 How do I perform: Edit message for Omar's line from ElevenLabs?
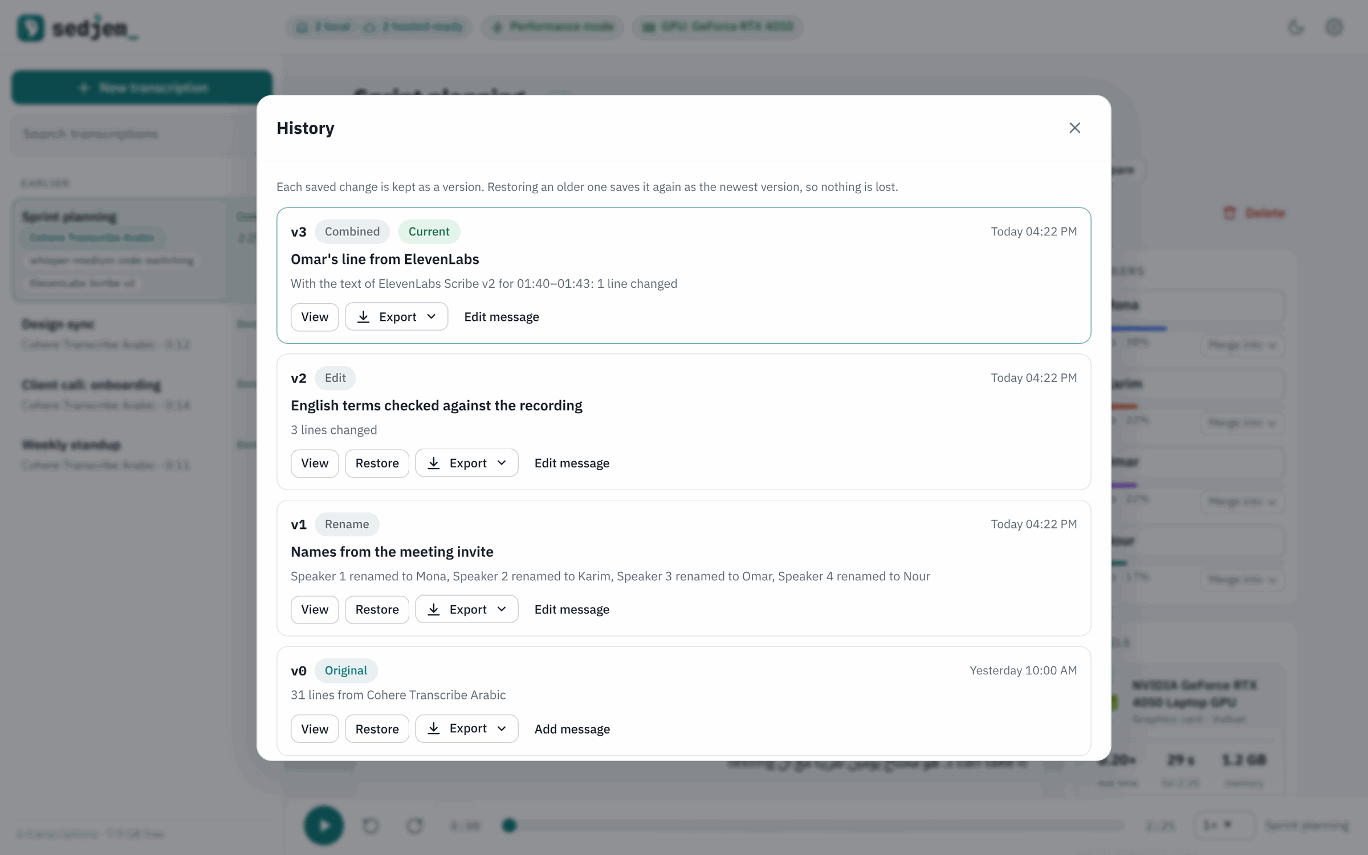click(502, 316)
